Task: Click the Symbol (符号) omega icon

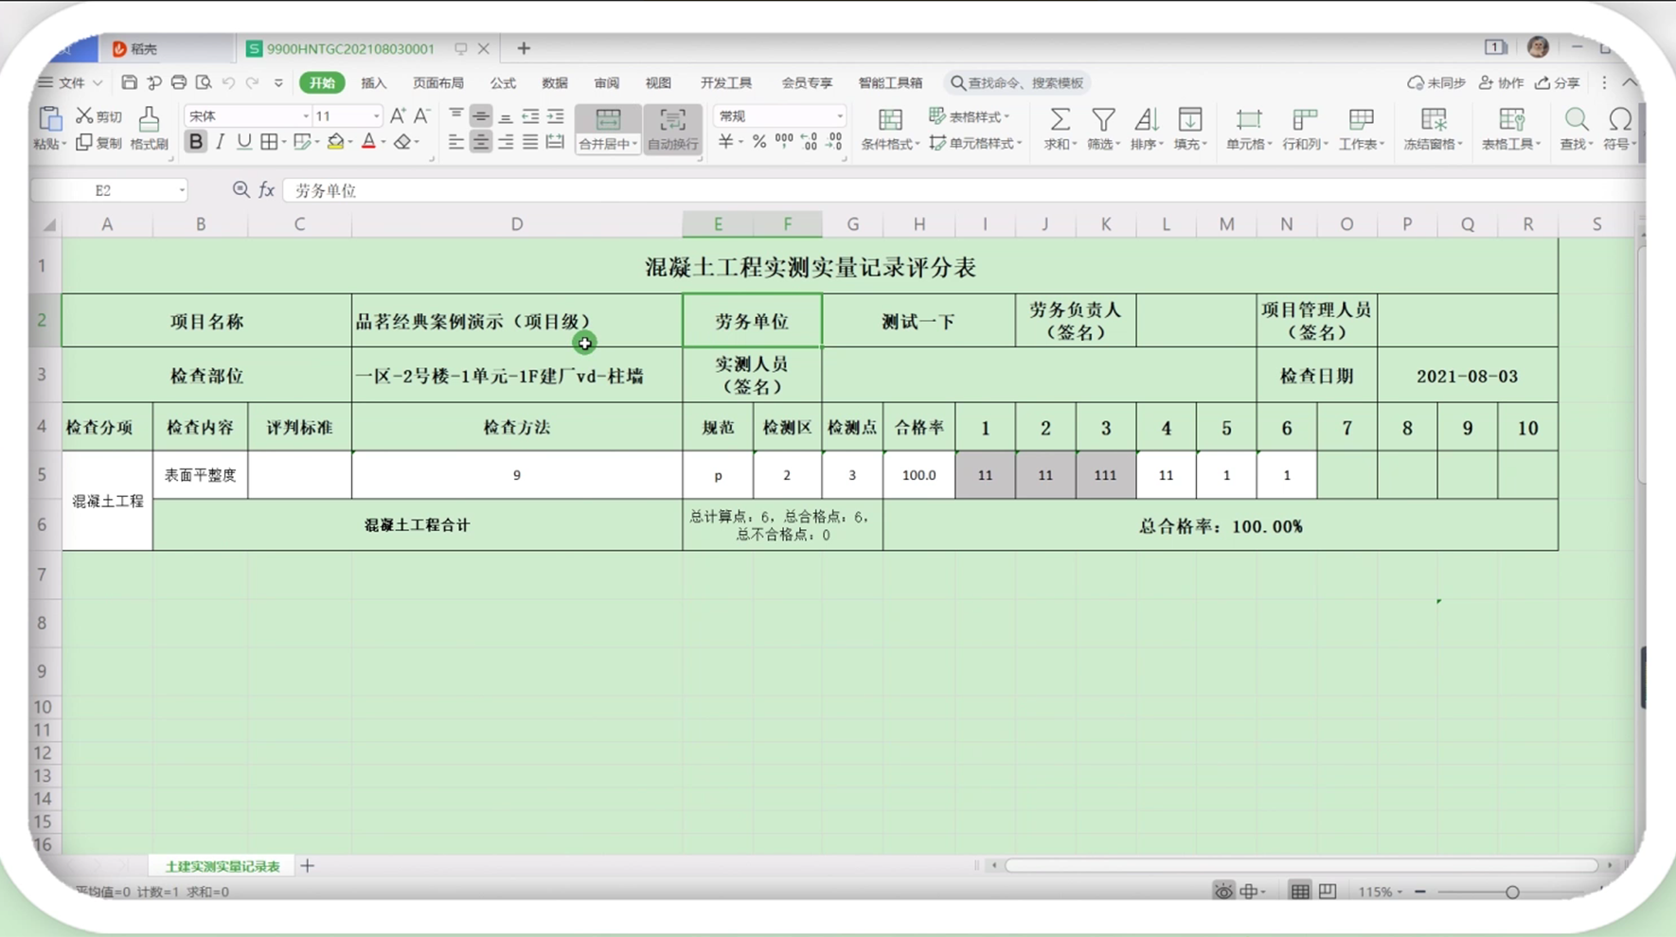Action: [1620, 119]
